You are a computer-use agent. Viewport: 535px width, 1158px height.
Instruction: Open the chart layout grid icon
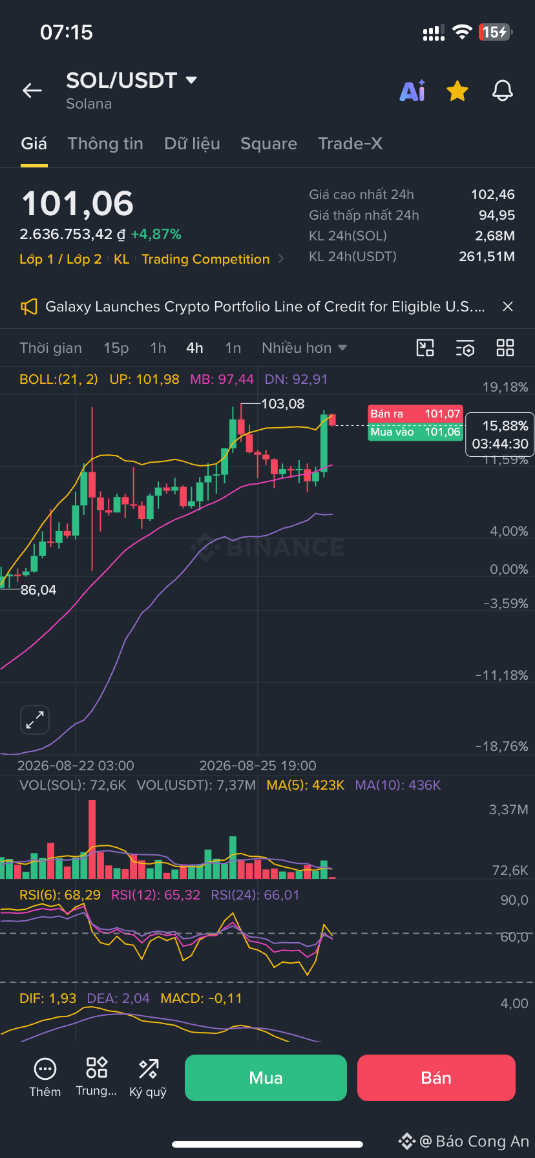(505, 348)
